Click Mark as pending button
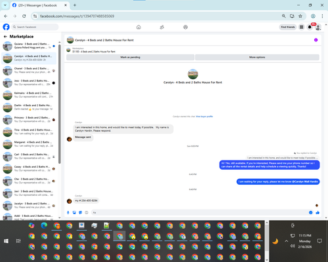 131,57
